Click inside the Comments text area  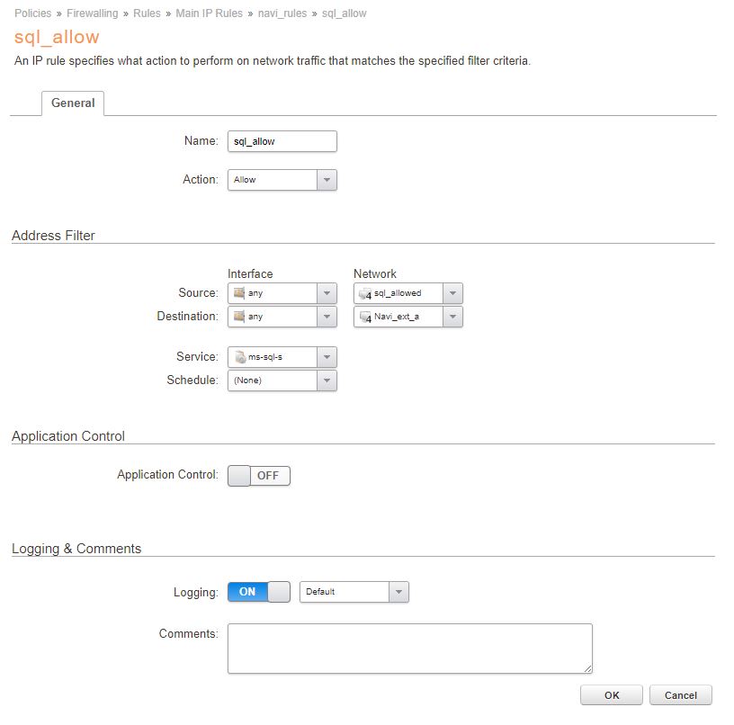[410, 649]
